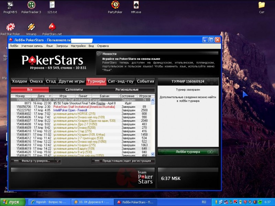The image size is (275, 206).
Task: Open the Лобби menu
Action: click(14, 46)
